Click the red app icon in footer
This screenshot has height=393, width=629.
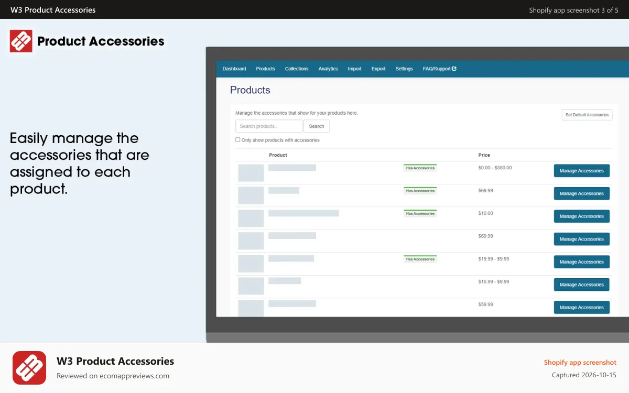[x=29, y=368]
